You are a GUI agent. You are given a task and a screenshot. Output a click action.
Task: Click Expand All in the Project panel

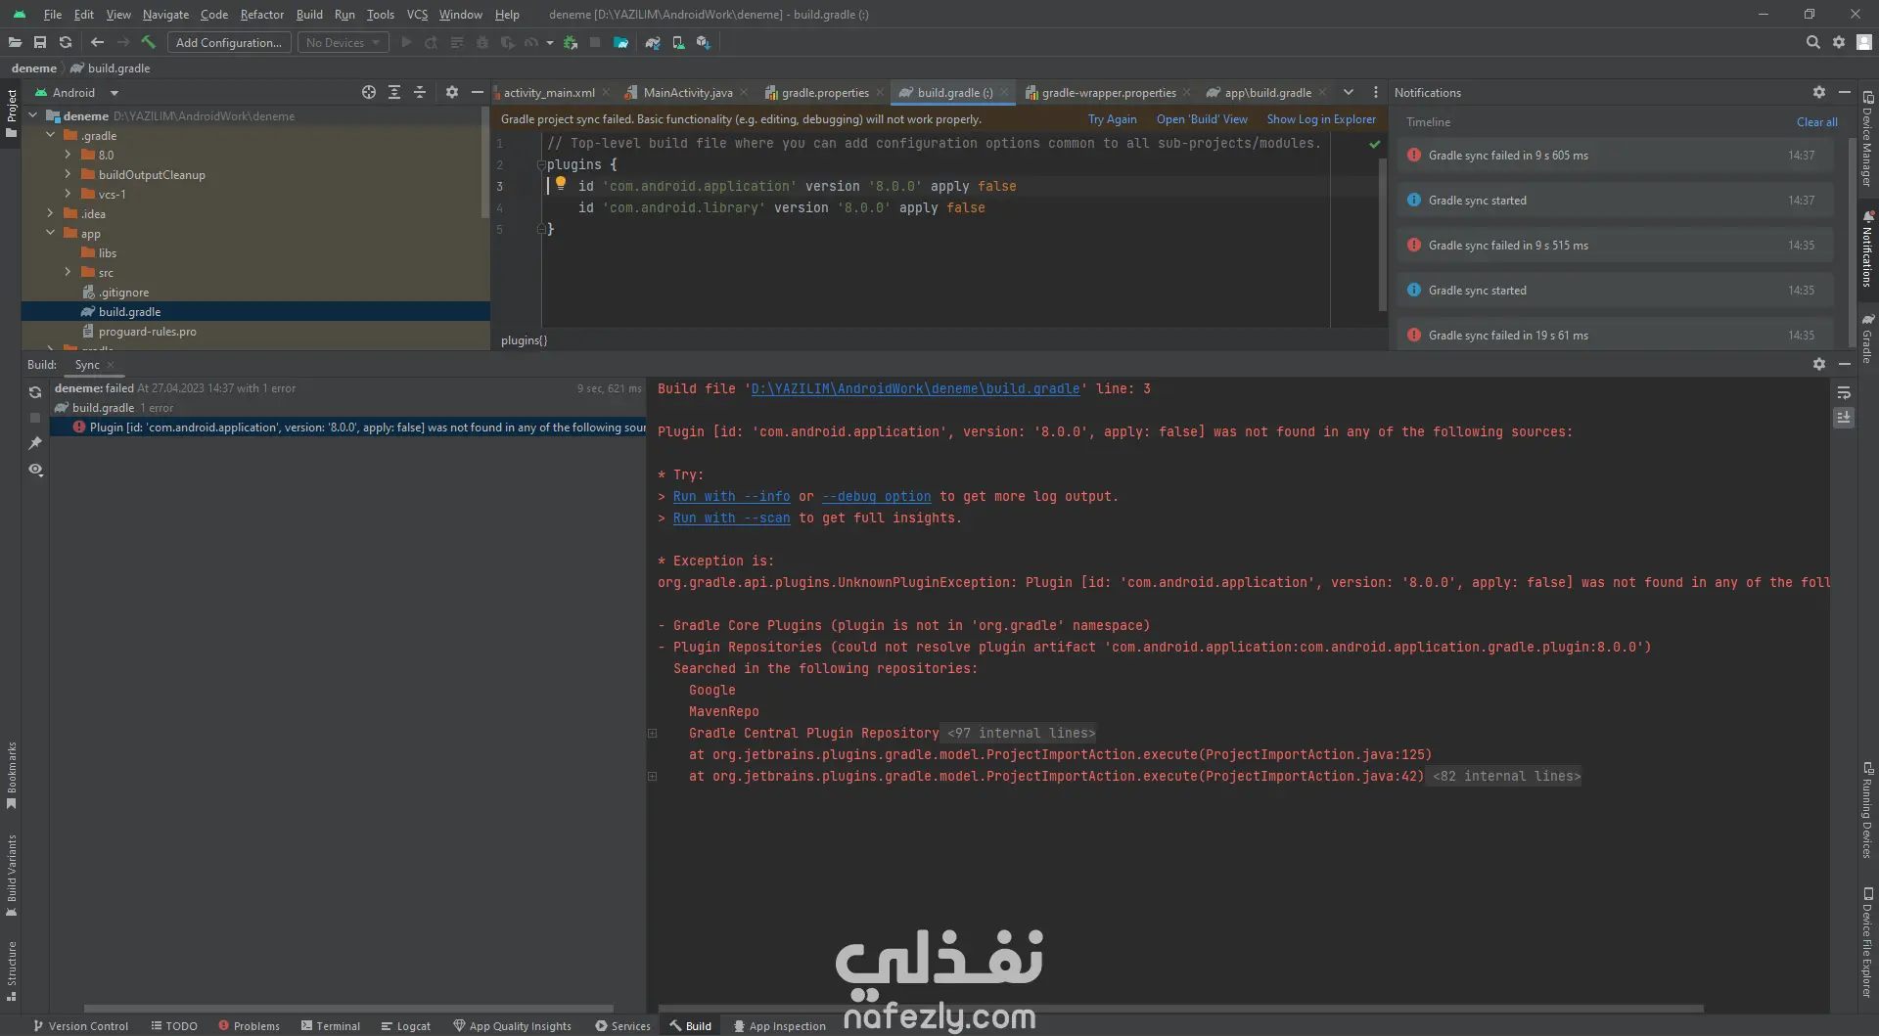coord(394,92)
